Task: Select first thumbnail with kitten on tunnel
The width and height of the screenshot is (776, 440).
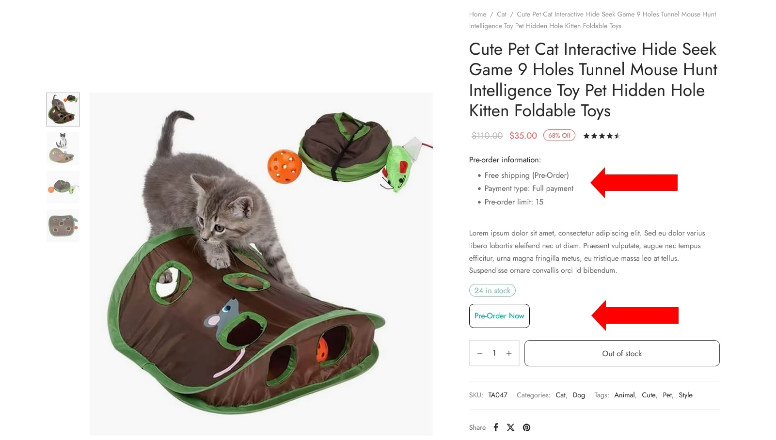Action: coord(63,110)
